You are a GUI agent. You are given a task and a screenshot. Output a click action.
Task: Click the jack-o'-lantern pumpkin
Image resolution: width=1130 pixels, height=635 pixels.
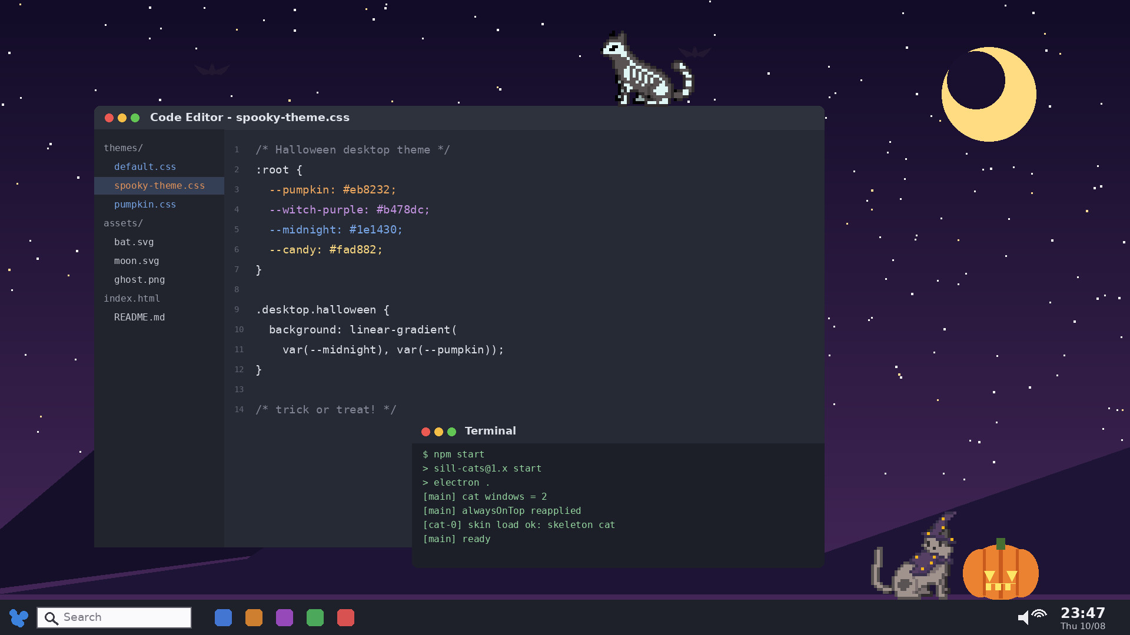[x=1001, y=569]
